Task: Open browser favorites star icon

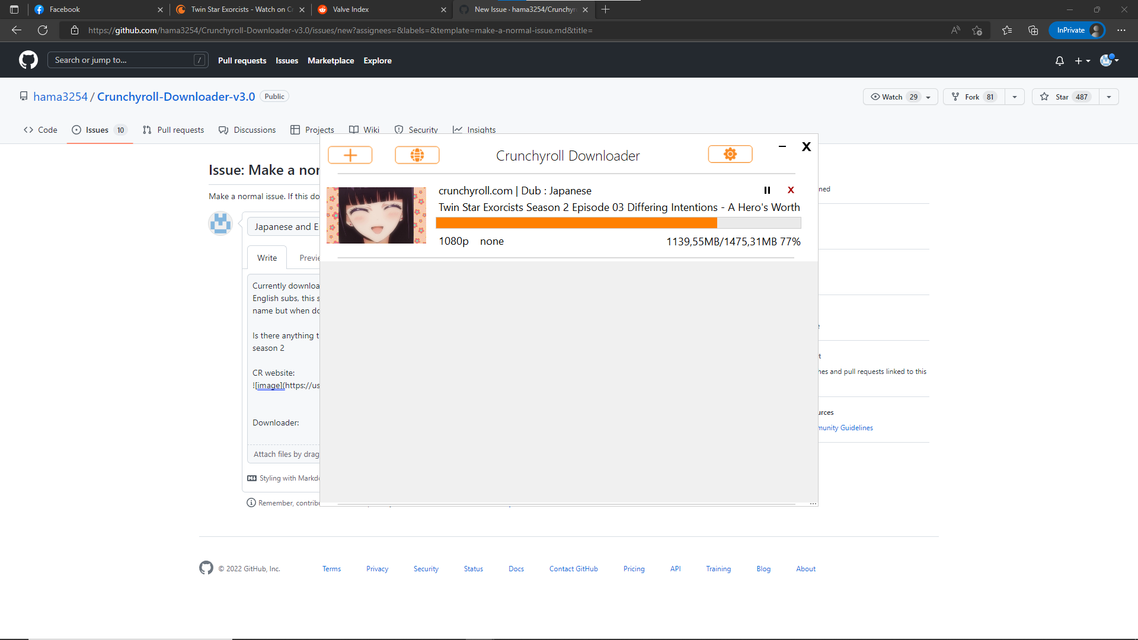Action: tap(1006, 30)
